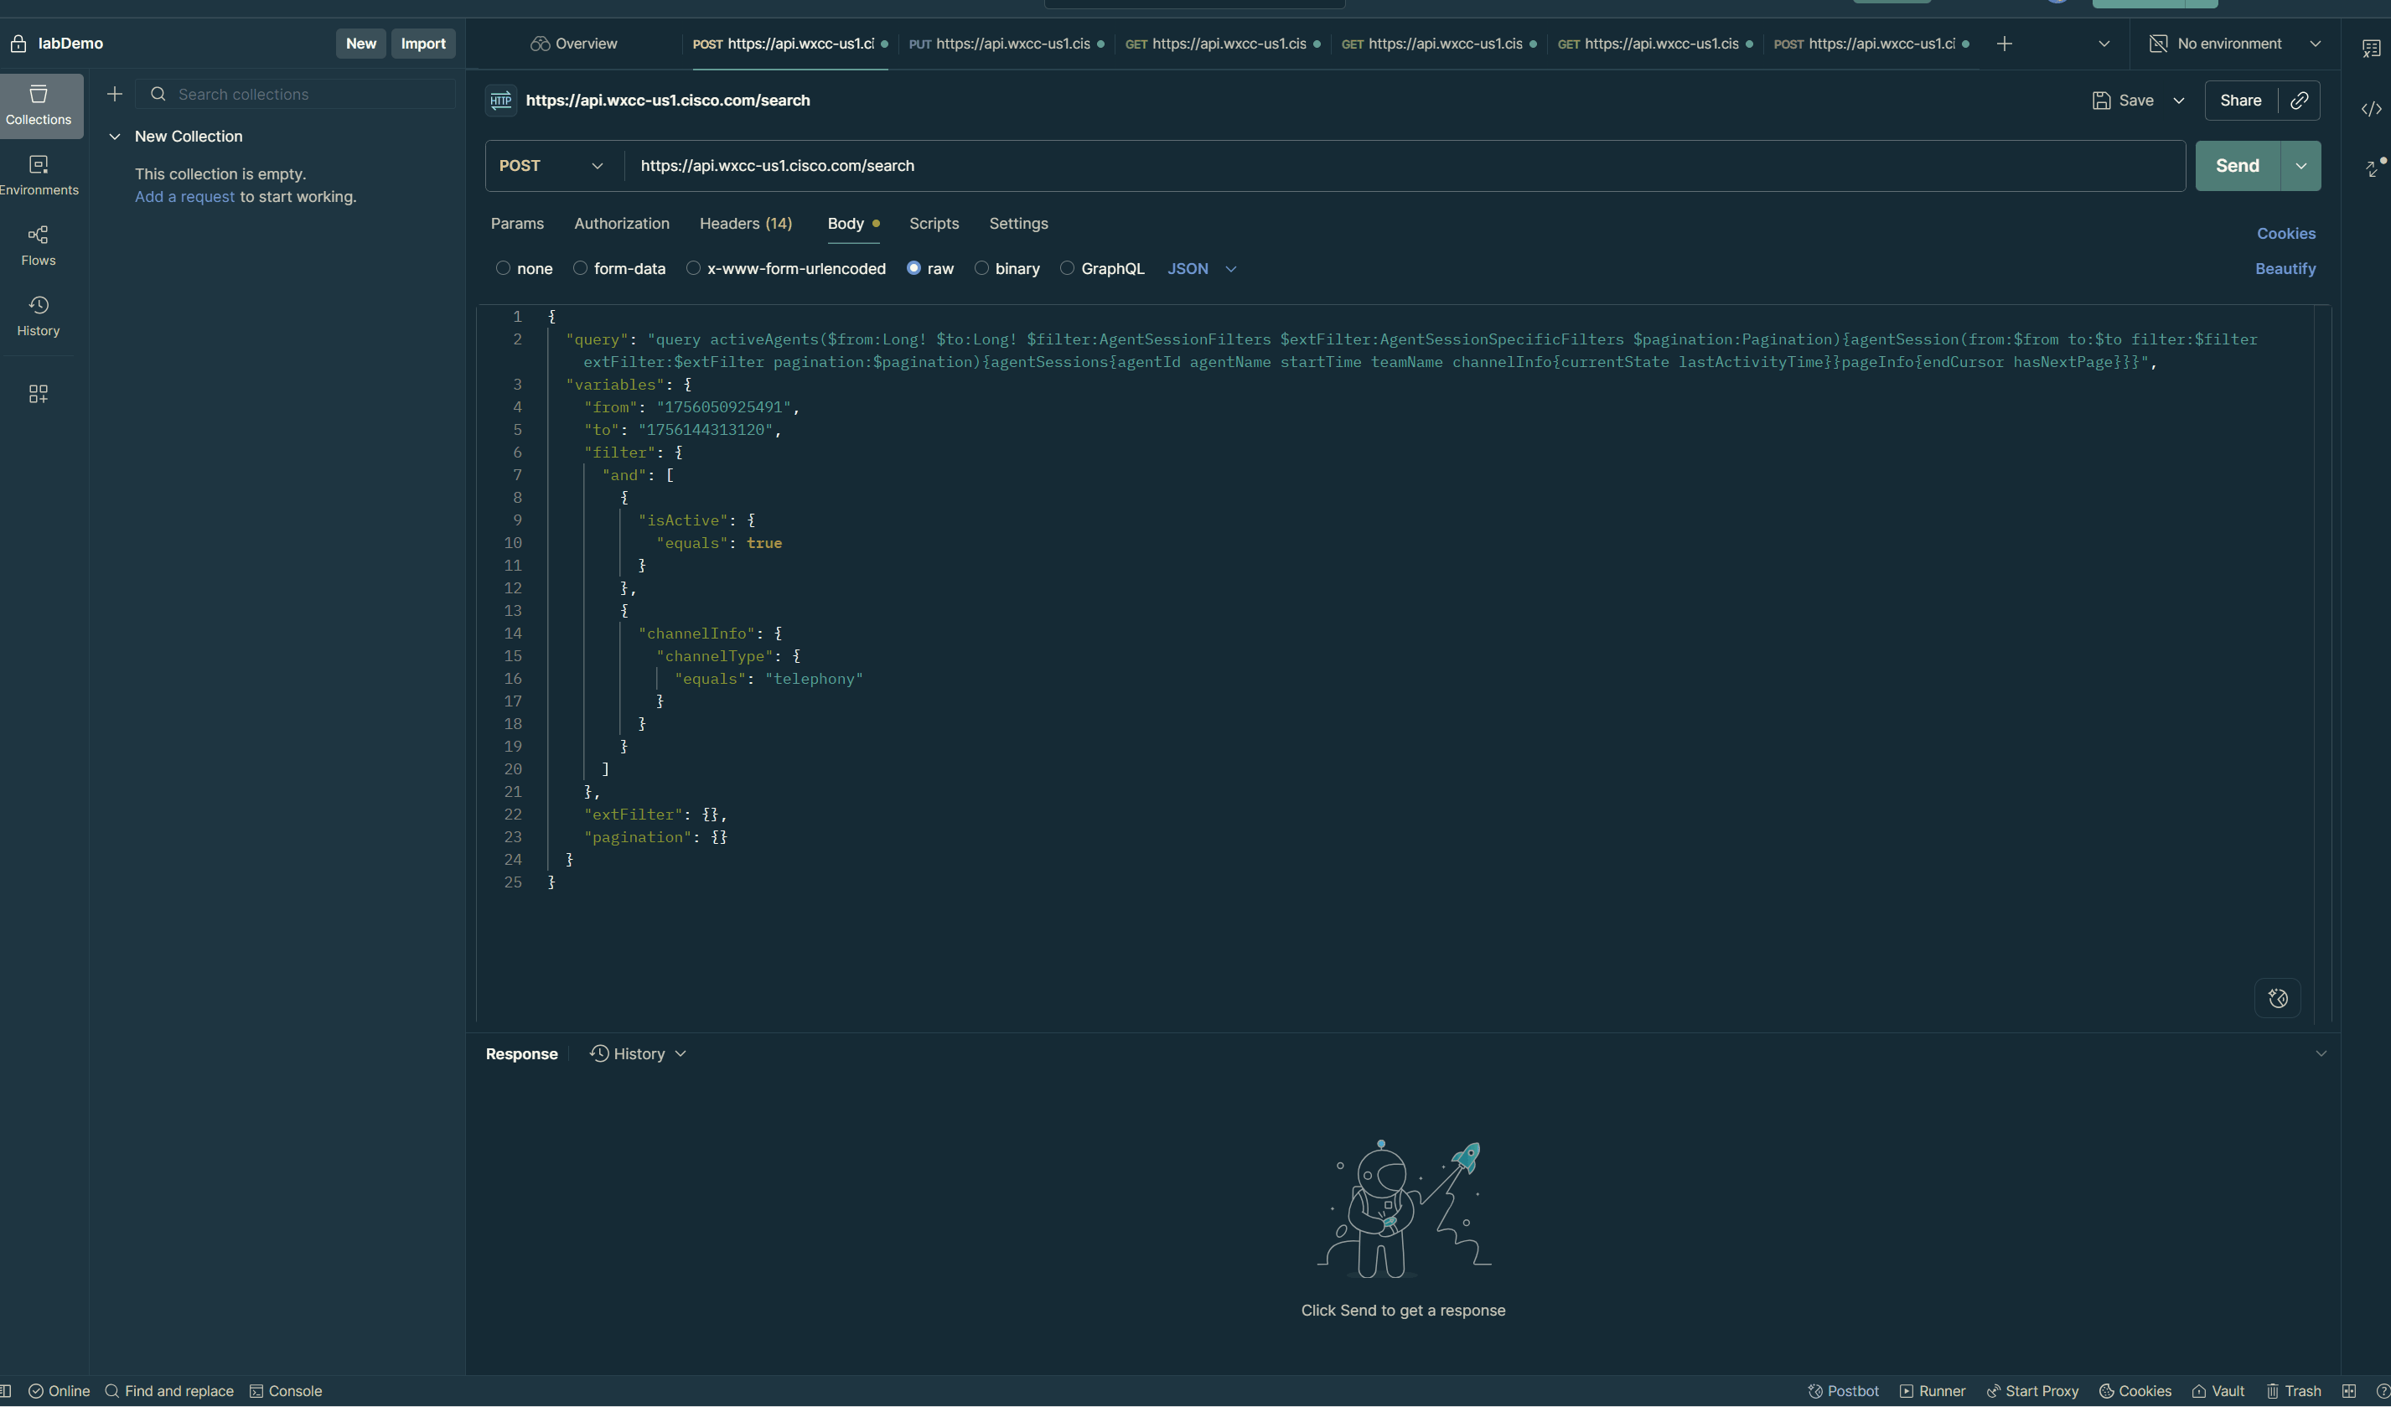Select the none body type
Viewport: 2391px width, 1407px height.
(x=503, y=268)
